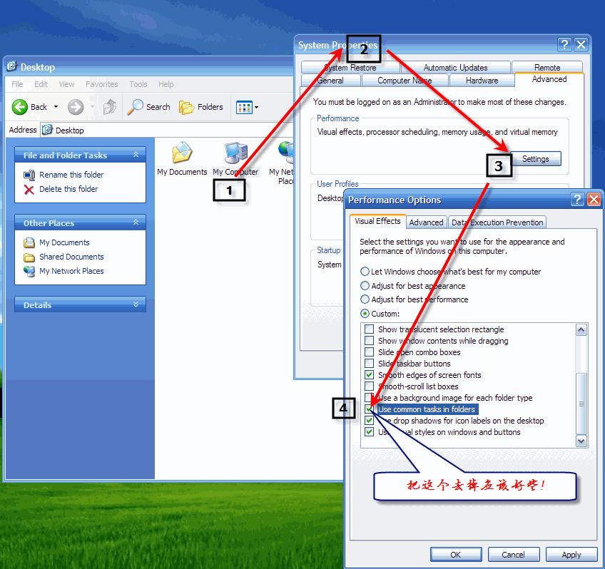The image size is (605, 569).
Task: Select the Custom radio button
Action: pos(365,314)
